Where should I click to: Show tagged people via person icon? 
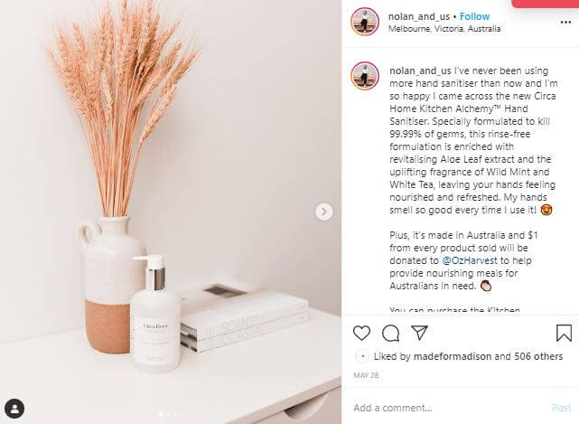point(14,408)
